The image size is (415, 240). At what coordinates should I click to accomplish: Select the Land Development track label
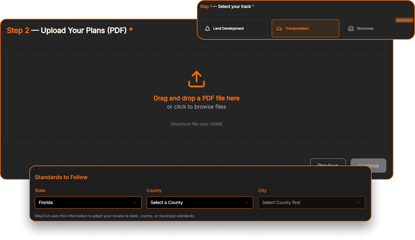point(228,29)
